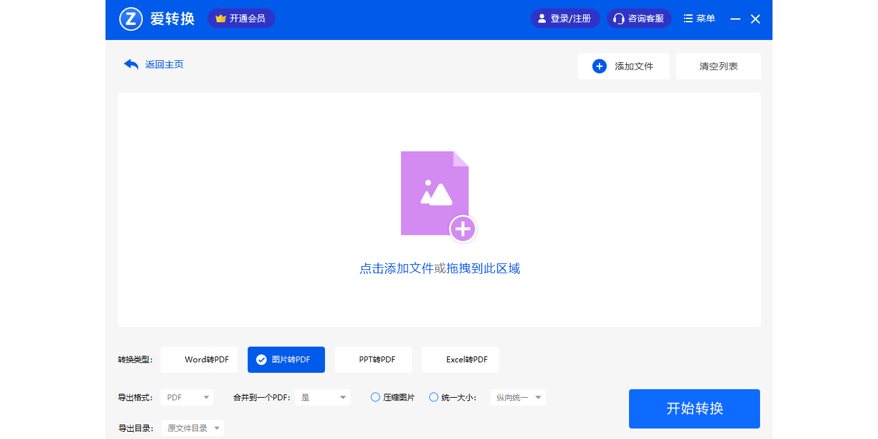Click the headset icon for 咨询客服
The width and height of the screenshot is (878, 439).
pyautogui.click(x=619, y=18)
